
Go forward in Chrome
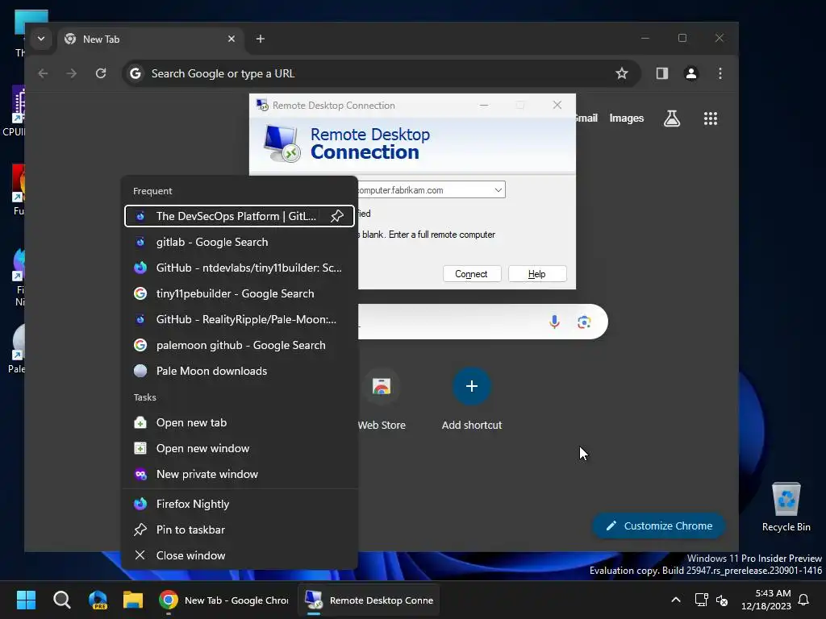pos(72,73)
